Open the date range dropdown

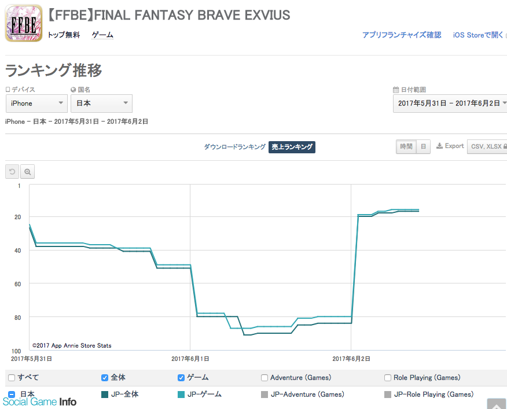click(450, 104)
